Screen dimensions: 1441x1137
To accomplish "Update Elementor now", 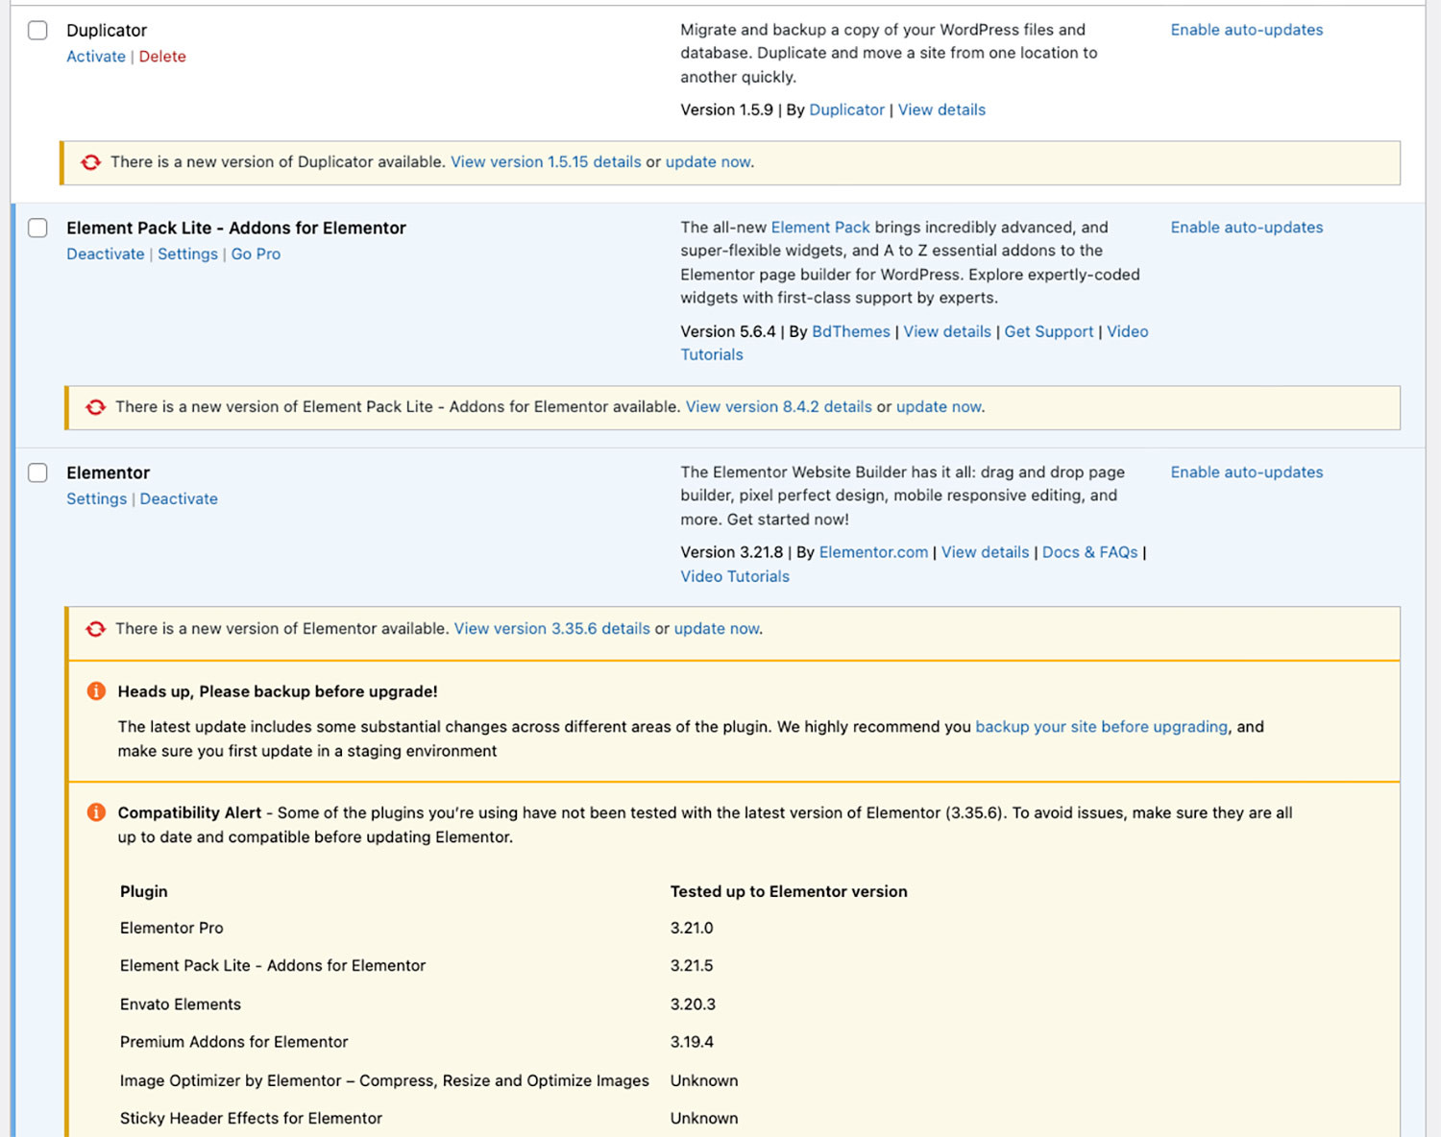I will coord(717,629).
